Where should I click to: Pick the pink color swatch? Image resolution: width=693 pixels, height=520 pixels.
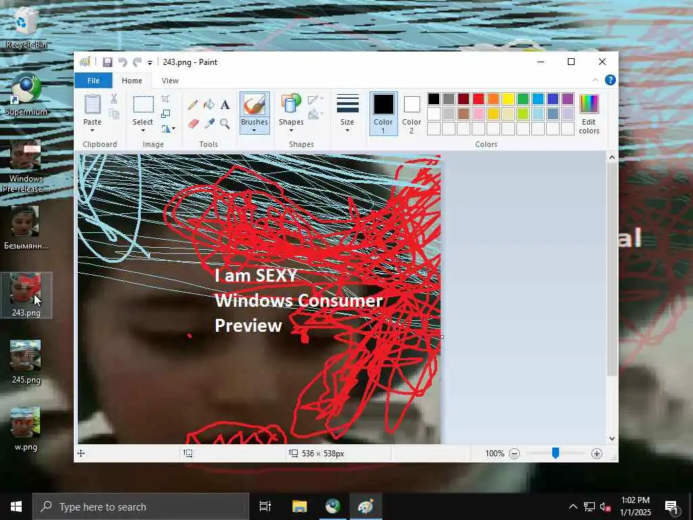478,114
